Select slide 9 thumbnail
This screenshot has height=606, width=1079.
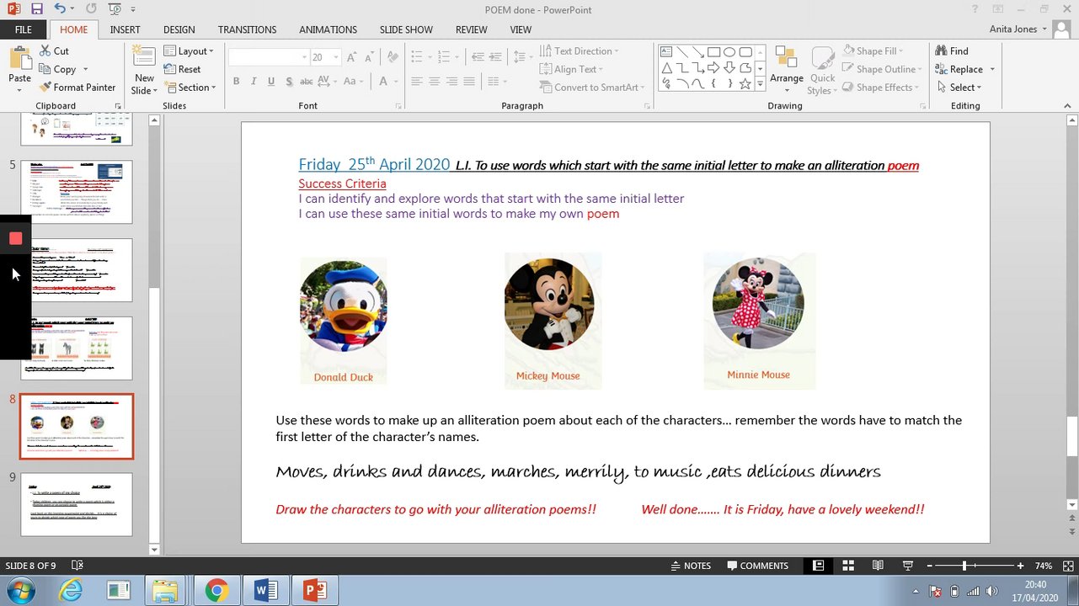pyautogui.click(x=77, y=504)
